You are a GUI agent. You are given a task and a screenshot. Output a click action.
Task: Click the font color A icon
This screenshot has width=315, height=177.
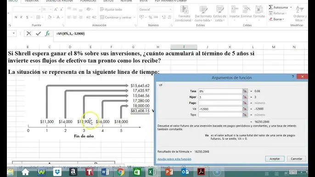58,17
